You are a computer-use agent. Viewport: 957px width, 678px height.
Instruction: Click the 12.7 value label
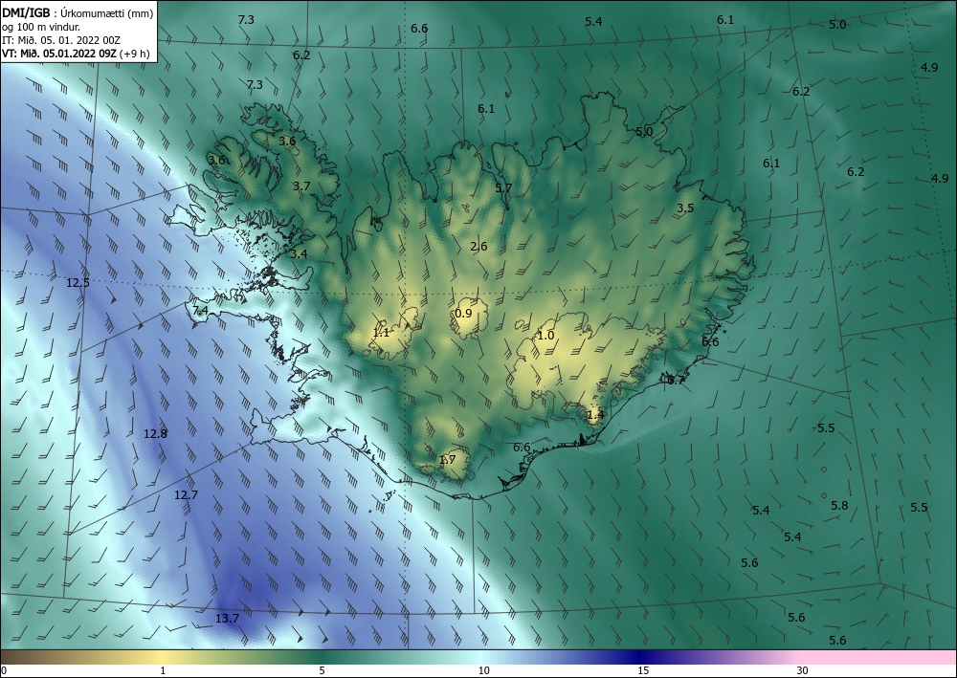click(x=186, y=494)
